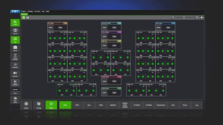Screen dimensions: 223x125
Task: Open the Security menu
Action: click(x=37, y=11)
